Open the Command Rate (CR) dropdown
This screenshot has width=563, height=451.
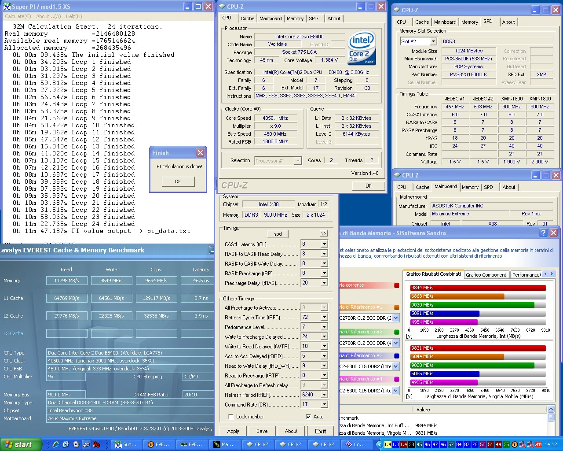pyautogui.click(x=324, y=404)
